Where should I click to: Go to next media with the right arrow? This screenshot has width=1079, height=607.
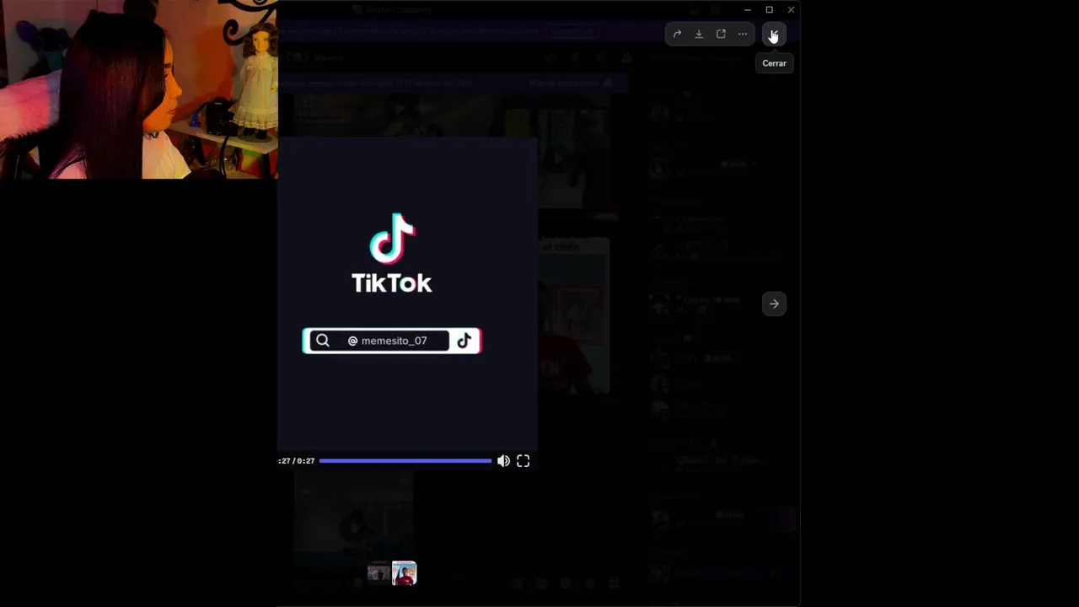click(x=774, y=303)
